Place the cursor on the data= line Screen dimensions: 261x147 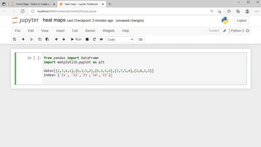pos(99,71)
